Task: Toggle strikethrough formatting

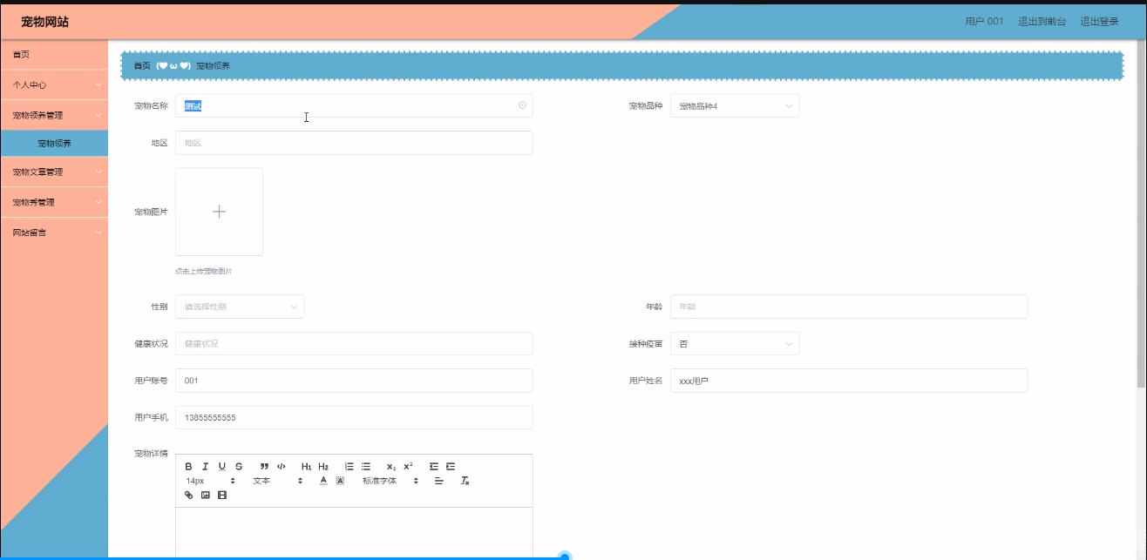Action: click(238, 466)
